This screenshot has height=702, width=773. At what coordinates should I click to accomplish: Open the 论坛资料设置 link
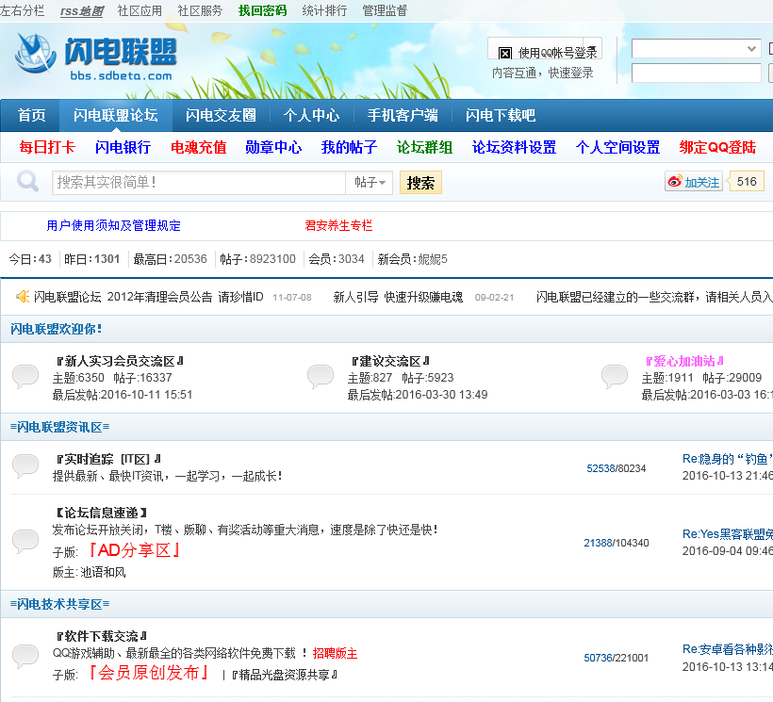514,147
